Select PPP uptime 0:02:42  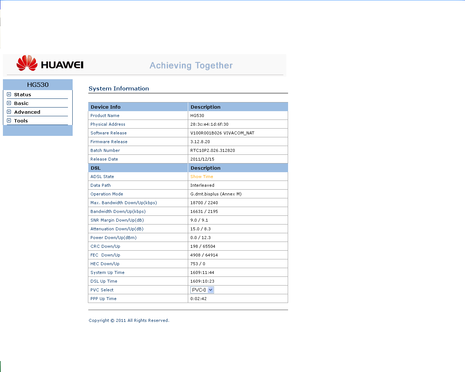(198, 299)
